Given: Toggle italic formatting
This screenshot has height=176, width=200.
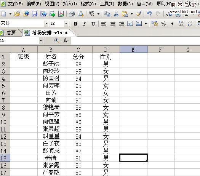Looking at the screenshot, I should point(84,24).
